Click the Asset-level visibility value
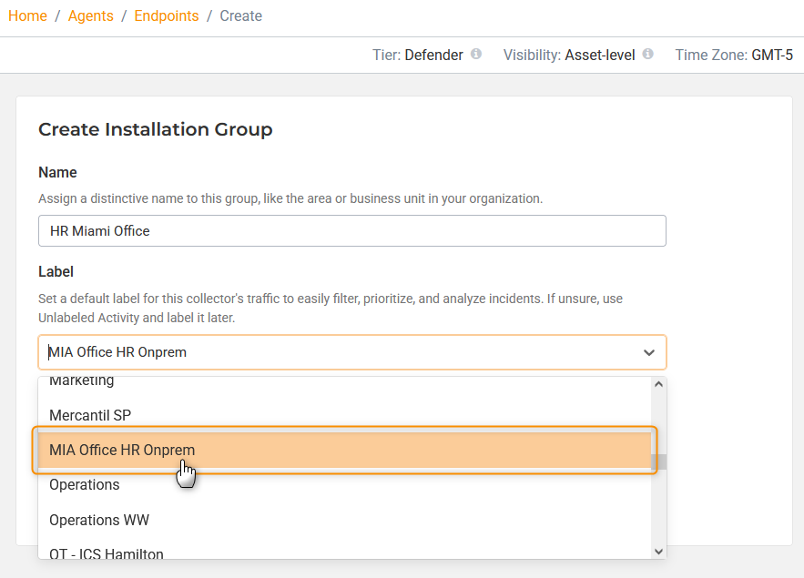The width and height of the screenshot is (804, 578). 599,55
